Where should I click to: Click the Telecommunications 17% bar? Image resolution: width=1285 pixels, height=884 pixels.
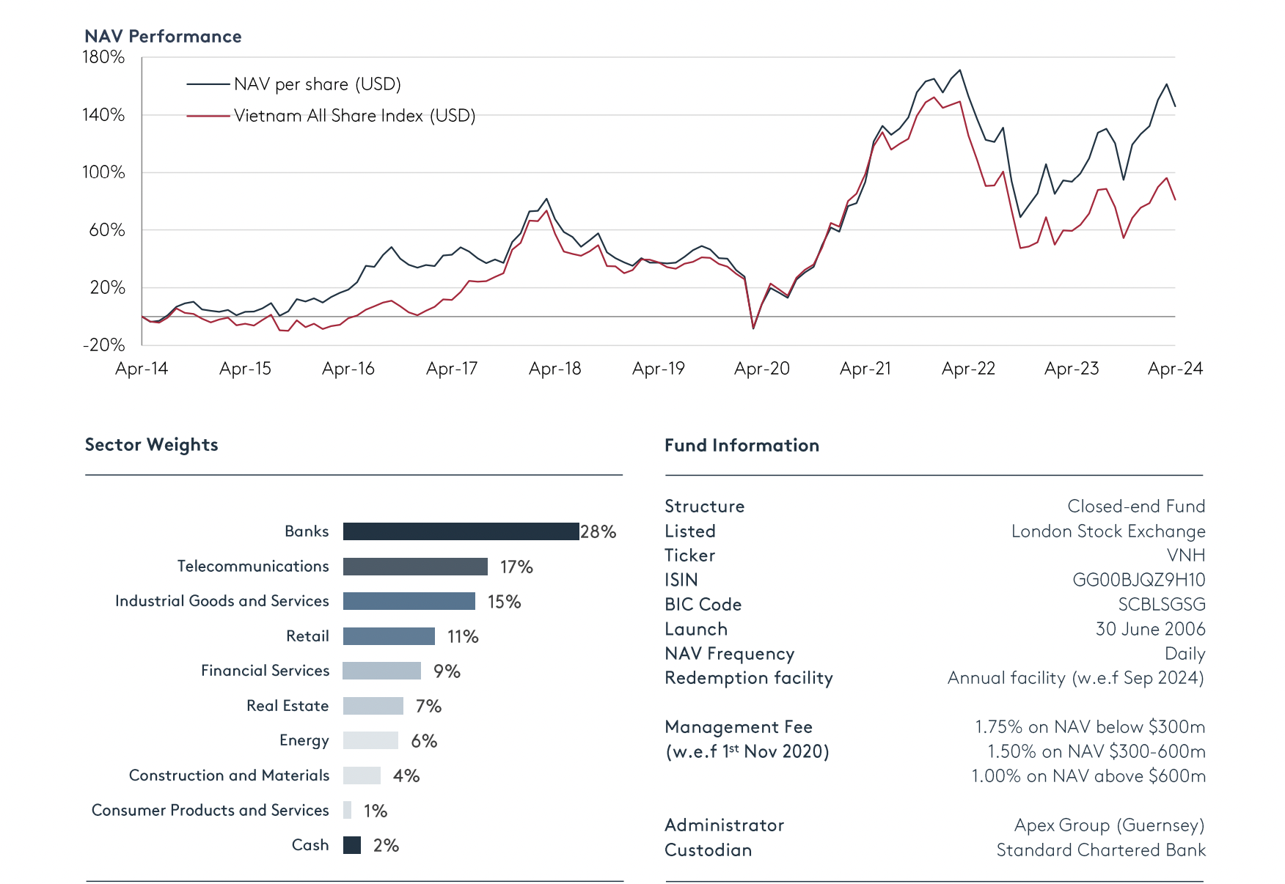pos(415,567)
